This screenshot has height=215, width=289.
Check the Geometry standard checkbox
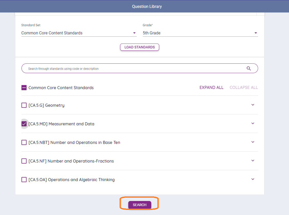pyautogui.click(x=24, y=105)
